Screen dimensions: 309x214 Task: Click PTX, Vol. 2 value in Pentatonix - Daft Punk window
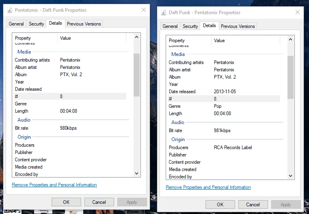click(x=71, y=75)
